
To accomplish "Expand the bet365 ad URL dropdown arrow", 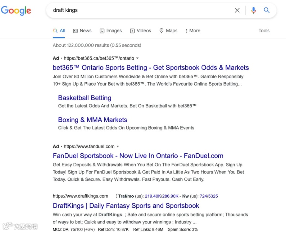I will (x=137, y=59).
